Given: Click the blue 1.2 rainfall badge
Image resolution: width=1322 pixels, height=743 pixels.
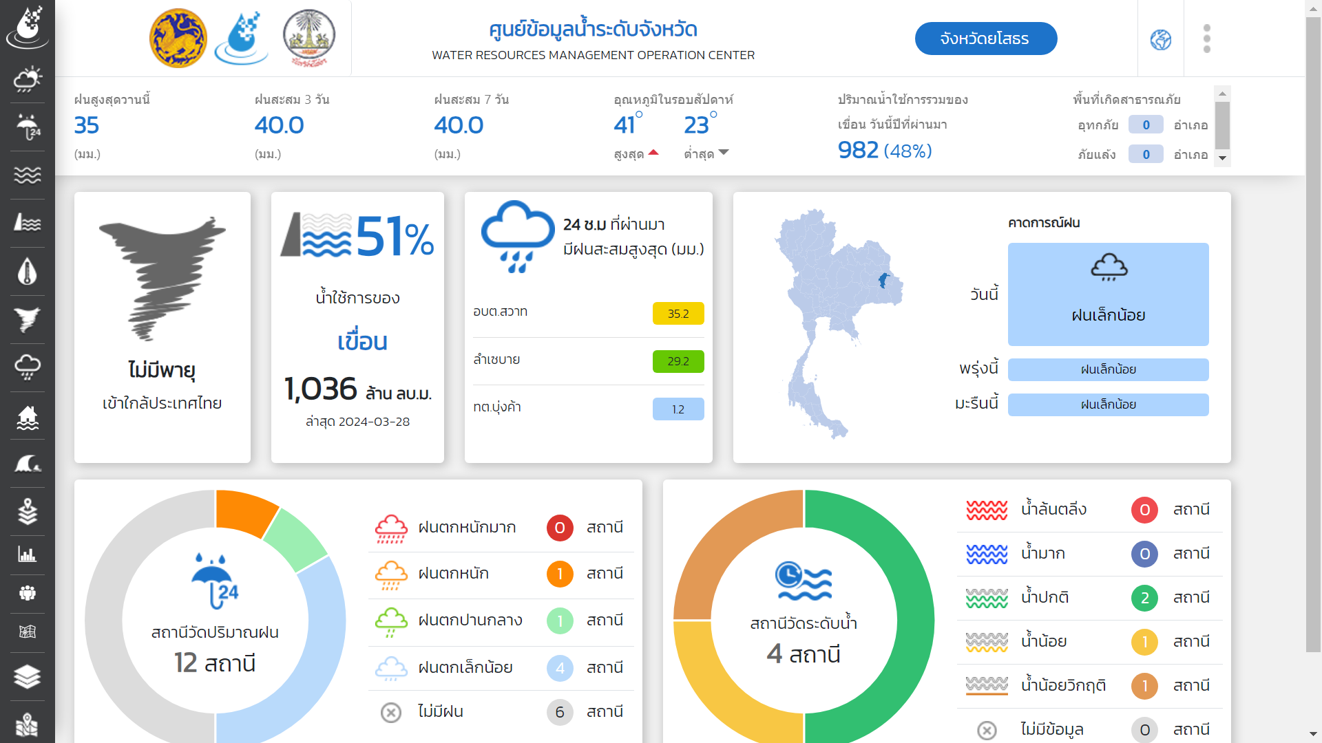Looking at the screenshot, I should [678, 409].
